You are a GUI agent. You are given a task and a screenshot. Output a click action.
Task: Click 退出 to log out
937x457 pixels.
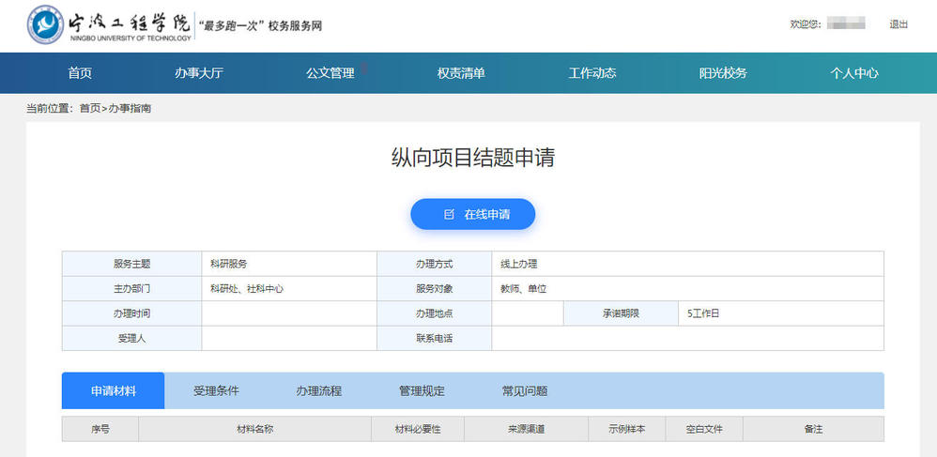pos(899,24)
